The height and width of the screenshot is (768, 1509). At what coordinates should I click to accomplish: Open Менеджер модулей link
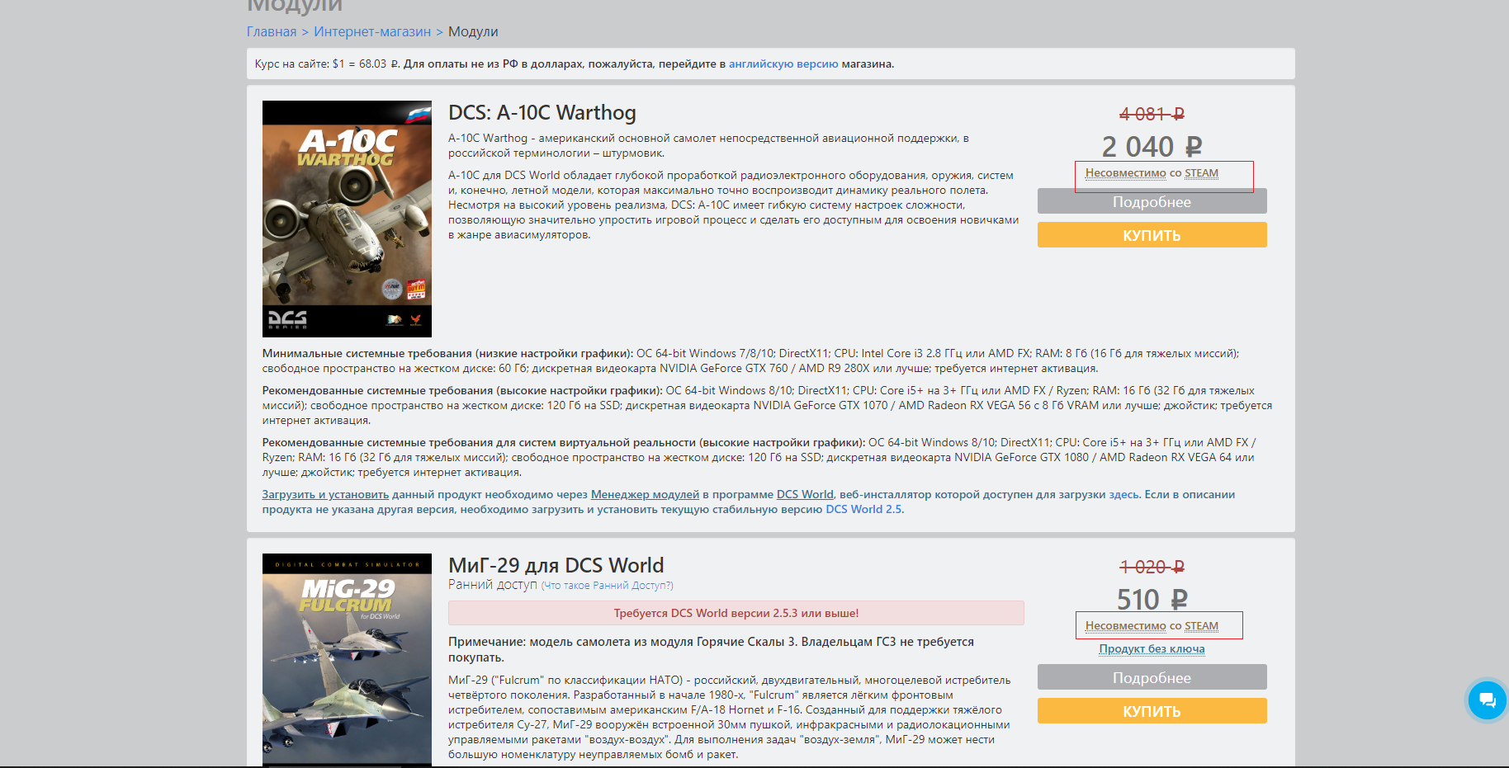click(x=645, y=495)
